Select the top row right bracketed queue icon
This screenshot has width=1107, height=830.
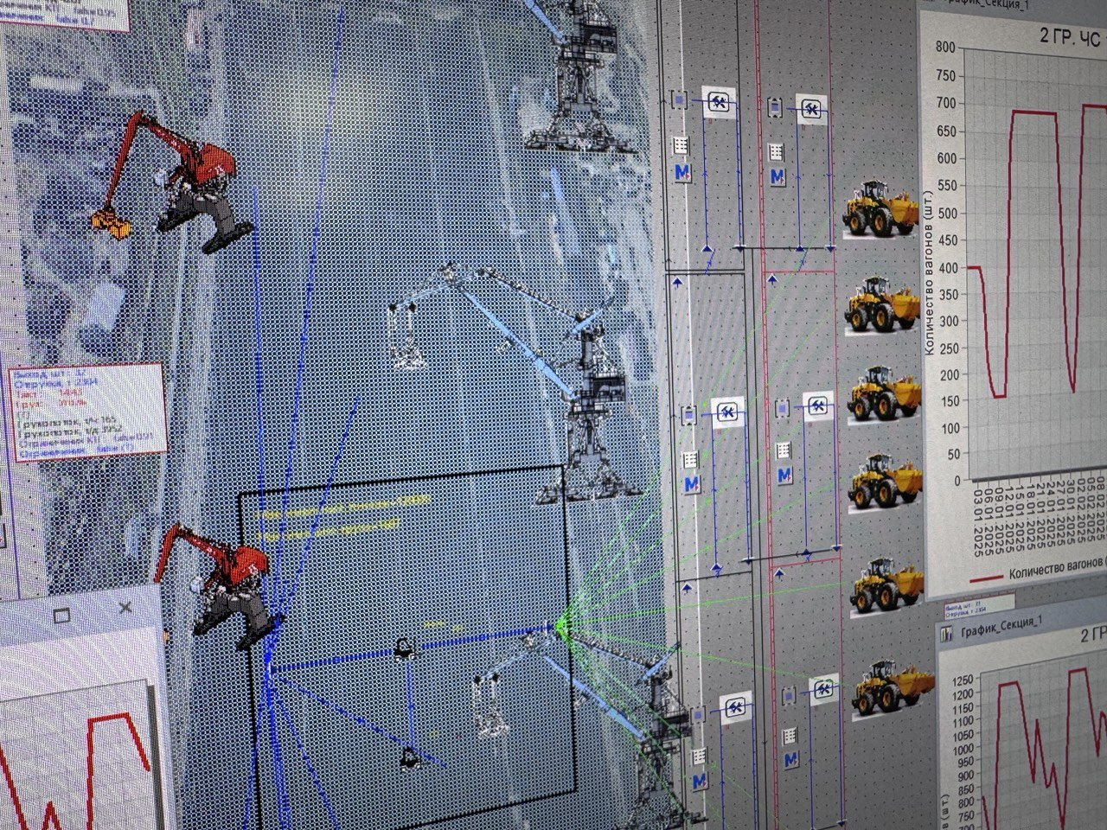(x=775, y=107)
